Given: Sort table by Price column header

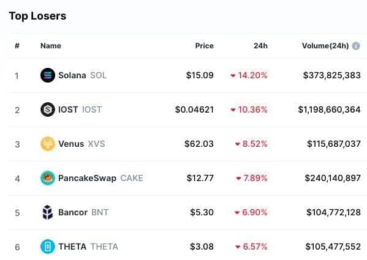Looking at the screenshot, I should pyautogui.click(x=204, y=46).
